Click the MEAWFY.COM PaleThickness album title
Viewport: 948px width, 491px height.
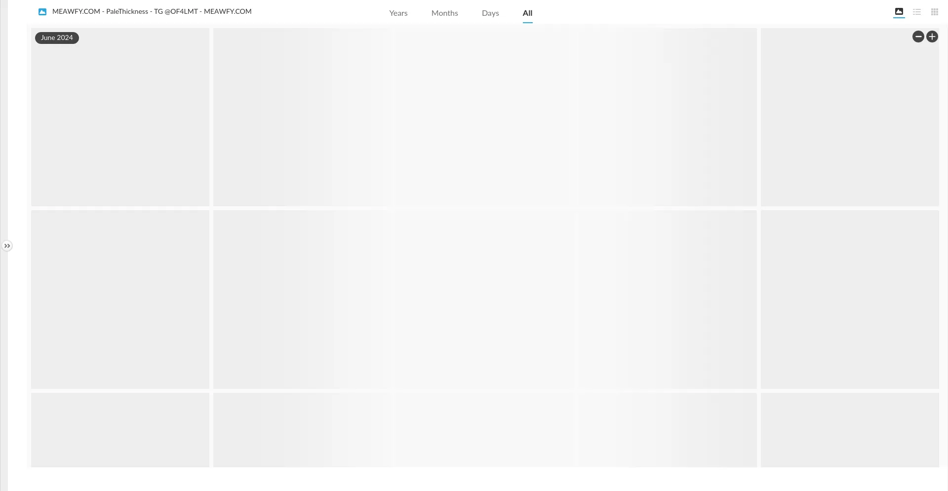tap(152, 11)
